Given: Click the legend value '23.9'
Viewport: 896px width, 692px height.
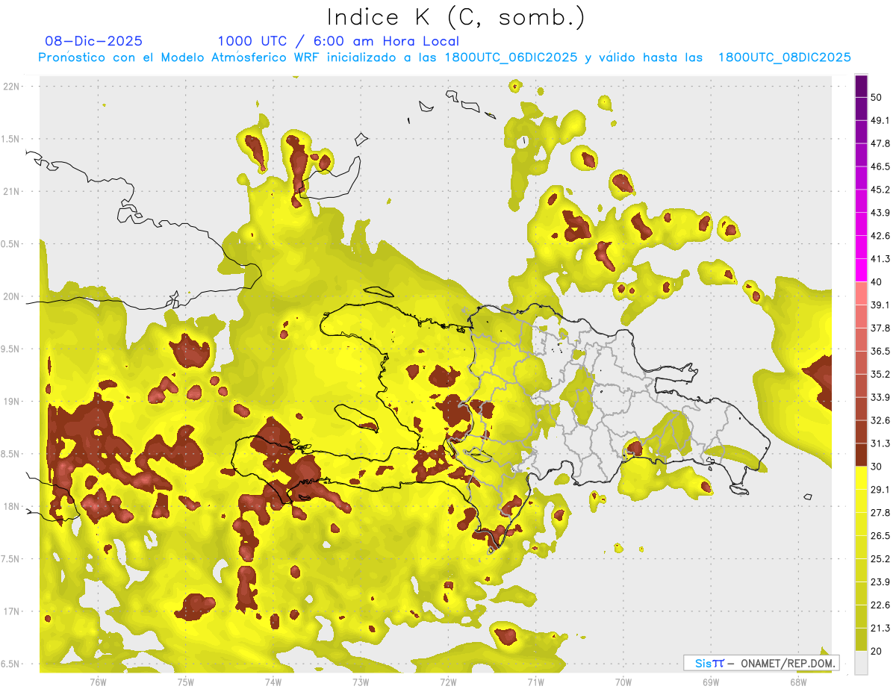Looking at the screenshot, I should tap(880, 582).
